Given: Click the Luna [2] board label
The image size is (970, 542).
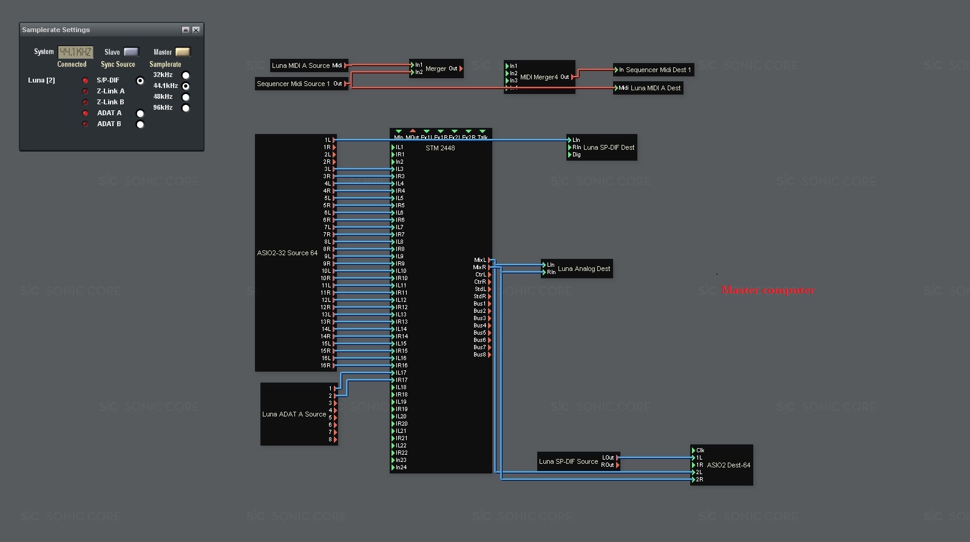Looking at the screenshot, I should tap(41, 80).
